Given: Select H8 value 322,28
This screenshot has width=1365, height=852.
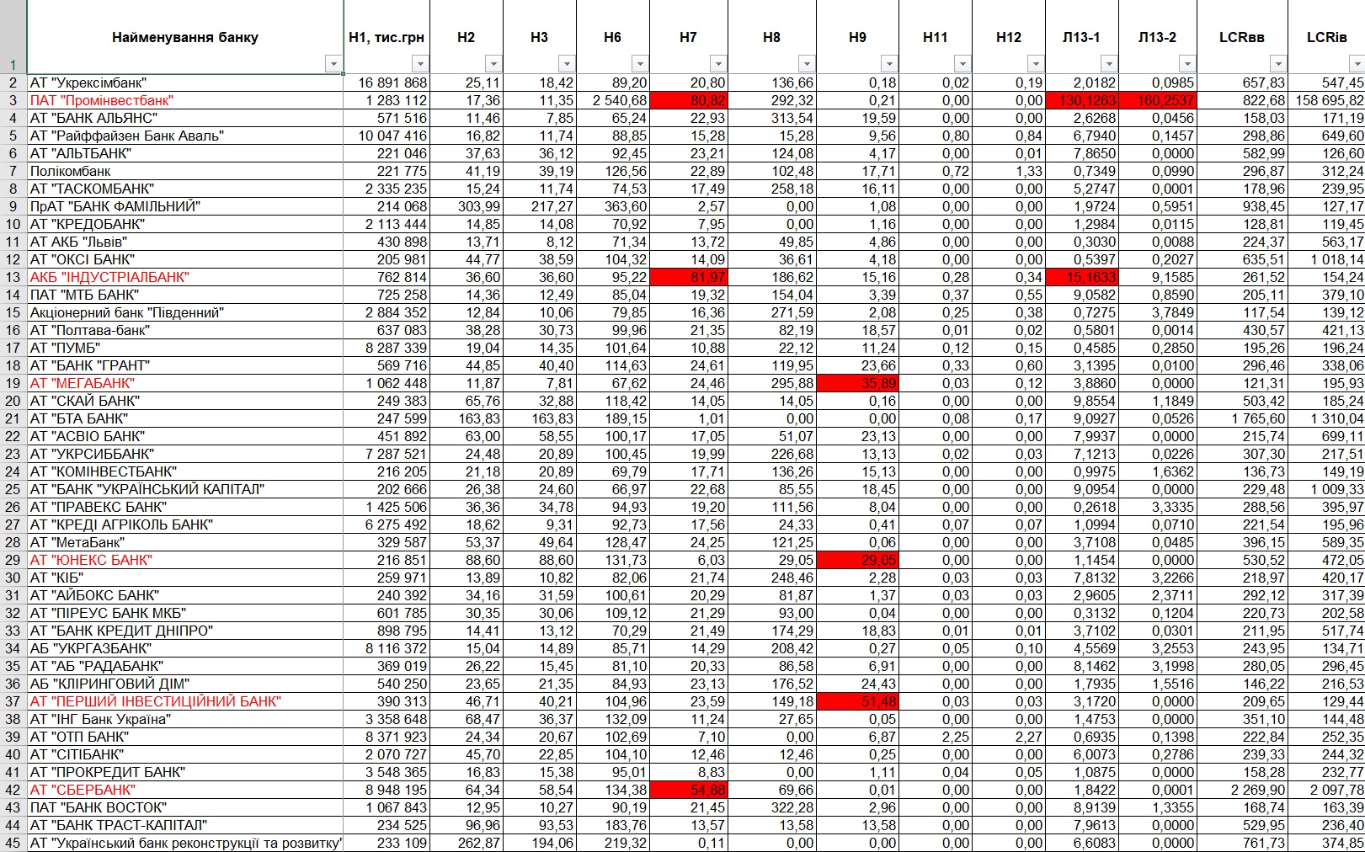Looking at the screenshot, I should [x=772, y=807].
